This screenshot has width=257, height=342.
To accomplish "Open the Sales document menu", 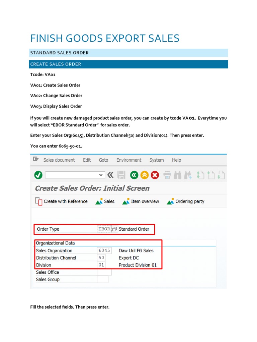I will click(59, 160).
